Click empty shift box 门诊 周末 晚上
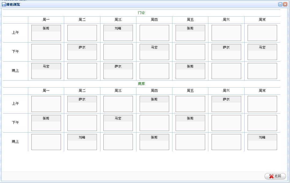This screenshot has height=183, width=290. (x=262, y=71)
